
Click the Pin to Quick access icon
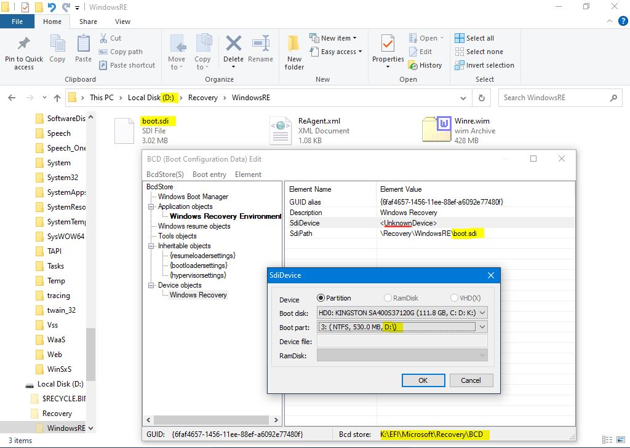(24, 44)
